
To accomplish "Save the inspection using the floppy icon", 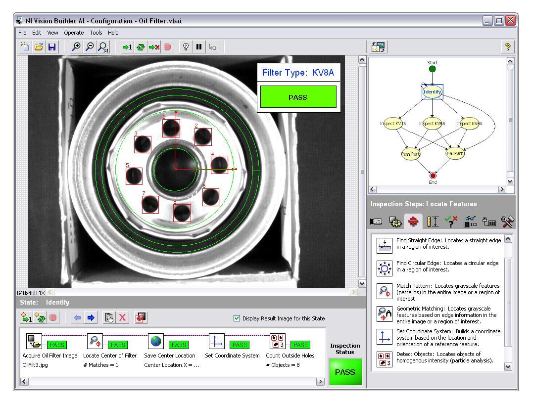I will [x=52, y=47].
